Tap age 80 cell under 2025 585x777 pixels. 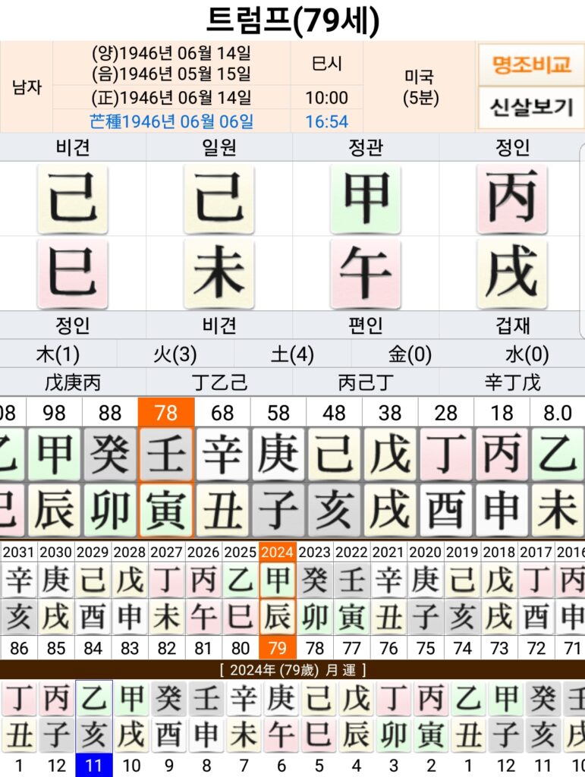[x=241, y=648]
